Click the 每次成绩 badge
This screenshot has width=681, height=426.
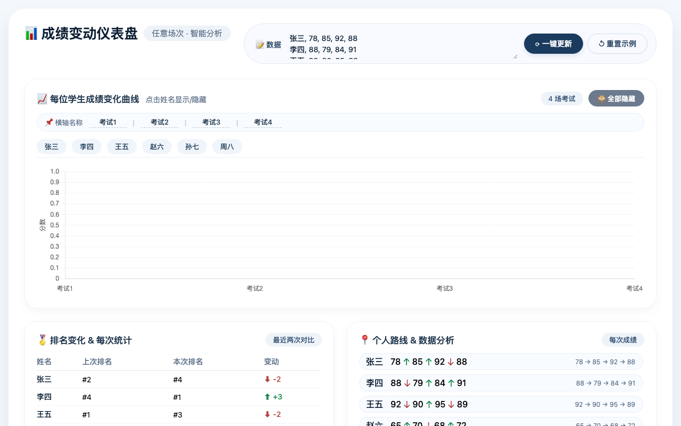pos(623,340)
